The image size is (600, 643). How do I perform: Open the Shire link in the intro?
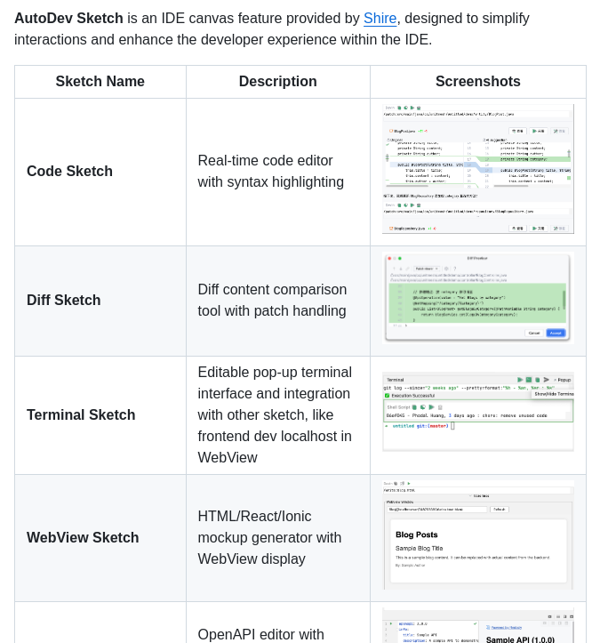(380, 18)
